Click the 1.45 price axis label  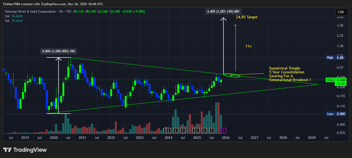point(340,46)
